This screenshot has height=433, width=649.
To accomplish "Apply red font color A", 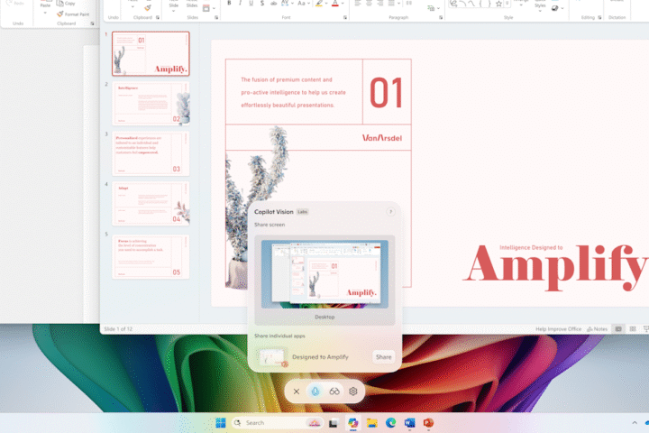I will [334, 4].
